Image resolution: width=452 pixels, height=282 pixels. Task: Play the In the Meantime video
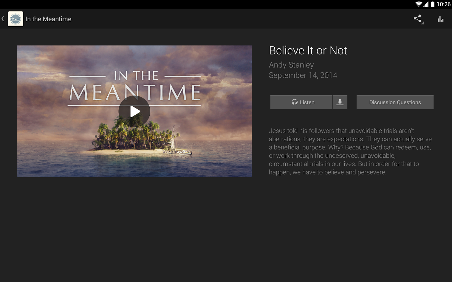click(x=134, y=111)
